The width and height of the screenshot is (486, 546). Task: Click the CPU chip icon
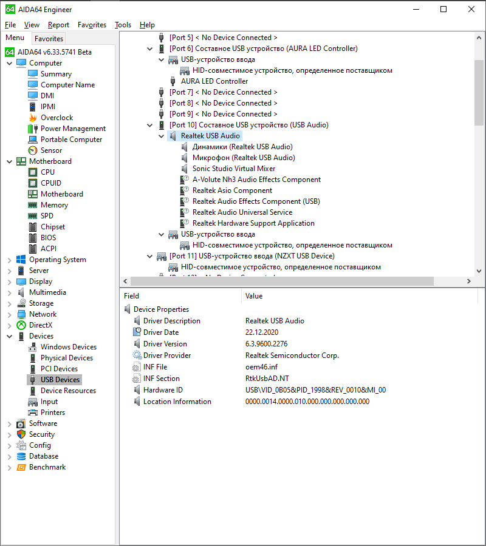tap(33, 172)
